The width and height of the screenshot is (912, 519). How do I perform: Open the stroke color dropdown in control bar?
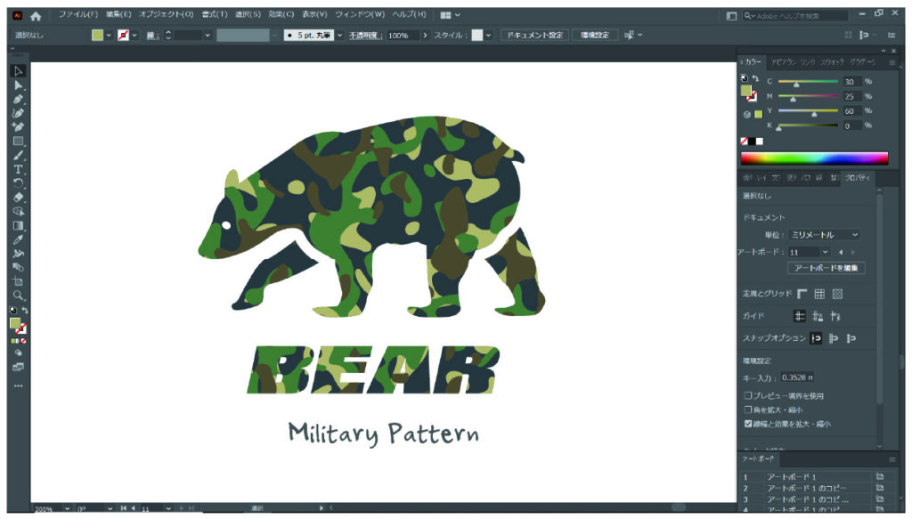135,36
